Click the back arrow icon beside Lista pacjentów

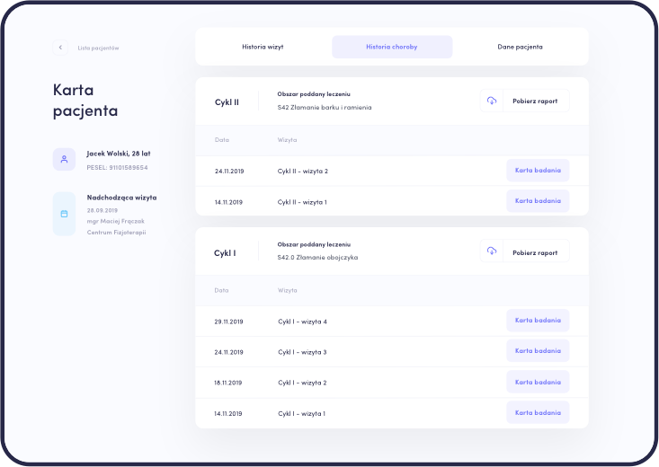60,48
